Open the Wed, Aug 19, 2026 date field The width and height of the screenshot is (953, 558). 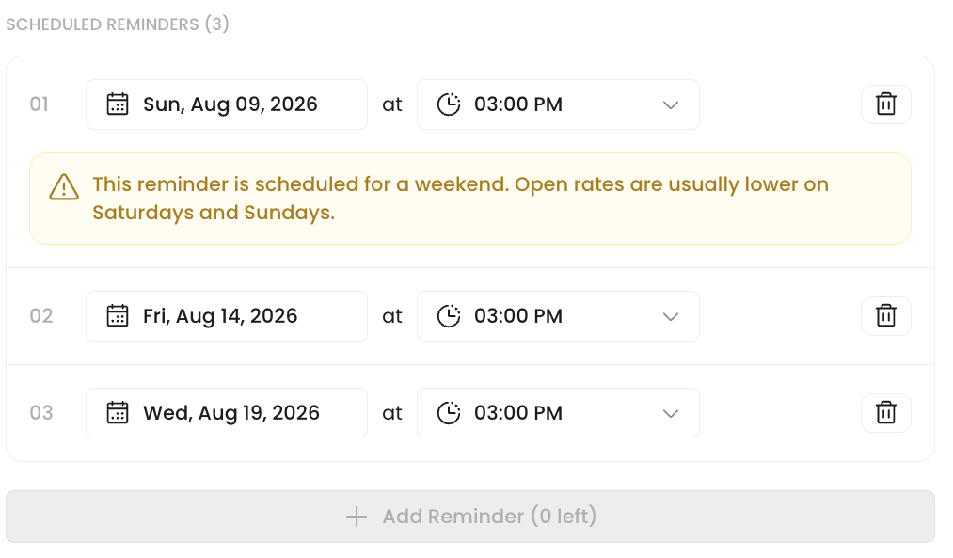[227, 413]
